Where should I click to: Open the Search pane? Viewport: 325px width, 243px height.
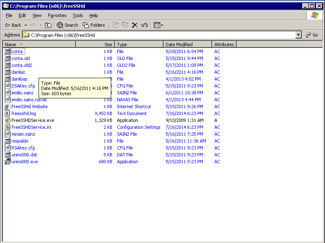pyautogui.click(x=68, y=25)
